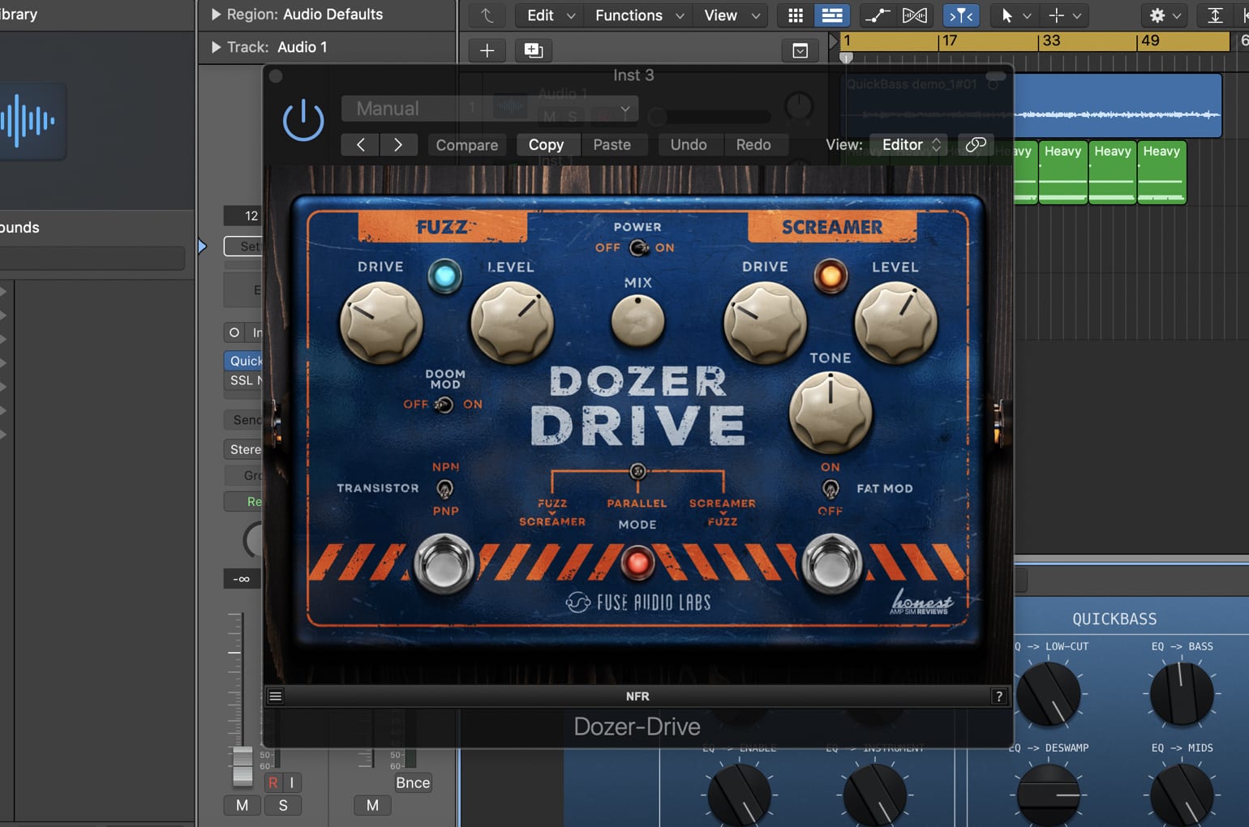This screenshot has width=1249, height=827.
Task: Add a new track with plus button
Action: [x=487, y=50]
